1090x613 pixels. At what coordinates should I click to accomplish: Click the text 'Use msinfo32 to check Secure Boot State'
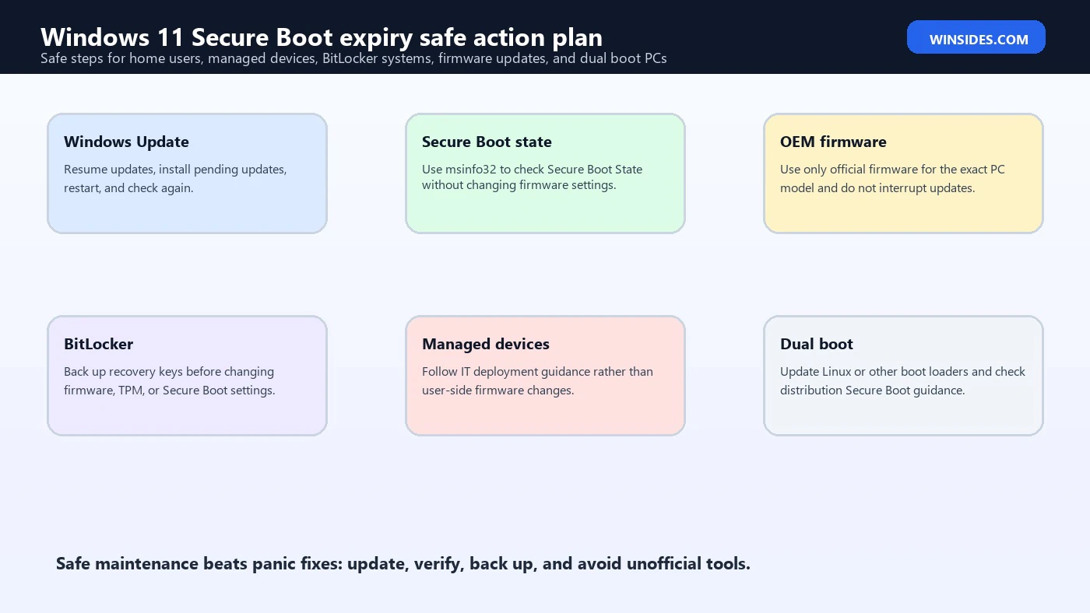(532, 170)
